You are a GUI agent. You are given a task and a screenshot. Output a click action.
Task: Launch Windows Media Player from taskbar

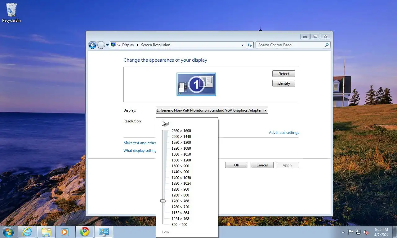[x=65, y=232]
